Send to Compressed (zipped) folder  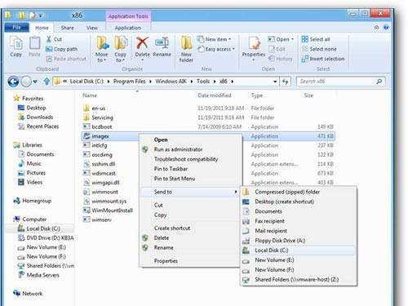(299, 192)
